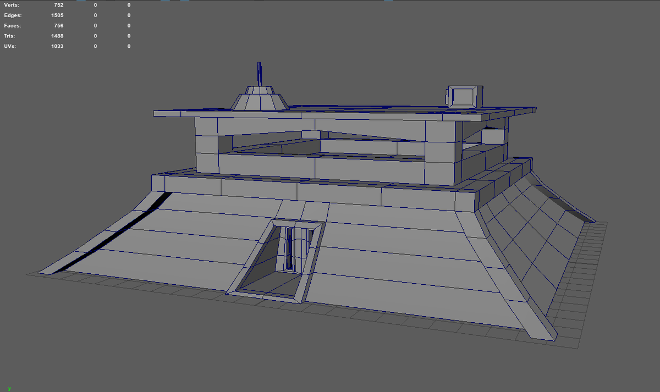This screenshot has height=392, width=660.
Task: Click the green y axis indicator
Action: tap(9, 389)
